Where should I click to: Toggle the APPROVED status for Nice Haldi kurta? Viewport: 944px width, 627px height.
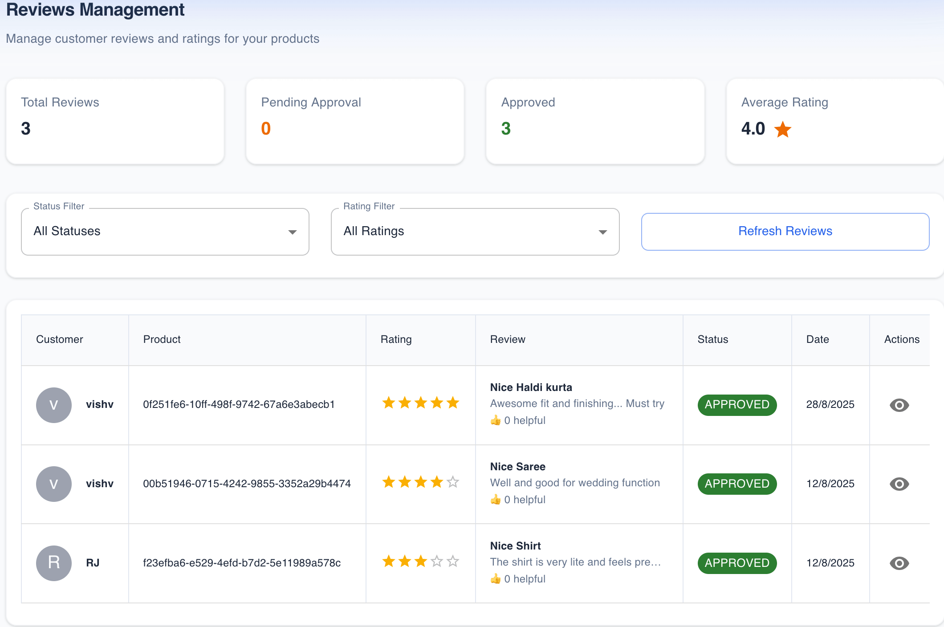click(x=737, y=405)
